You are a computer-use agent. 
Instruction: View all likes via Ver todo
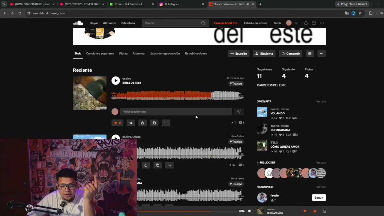pyautogui.click(x=321, y=101)
